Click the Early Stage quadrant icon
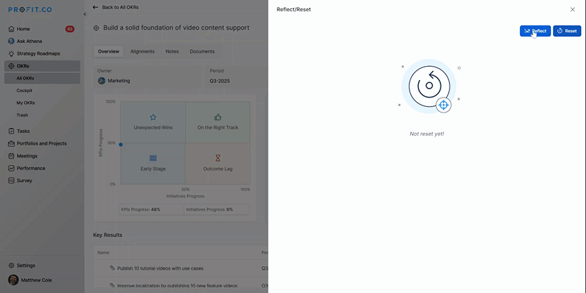586x293 pixels. point(153,159)
